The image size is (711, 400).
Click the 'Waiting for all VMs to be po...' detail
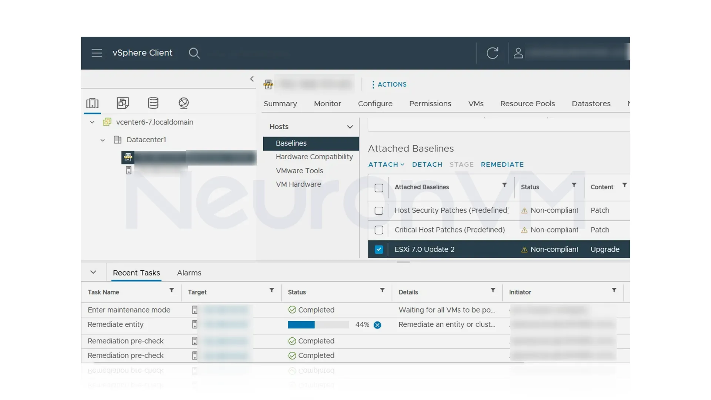[447, 310]
